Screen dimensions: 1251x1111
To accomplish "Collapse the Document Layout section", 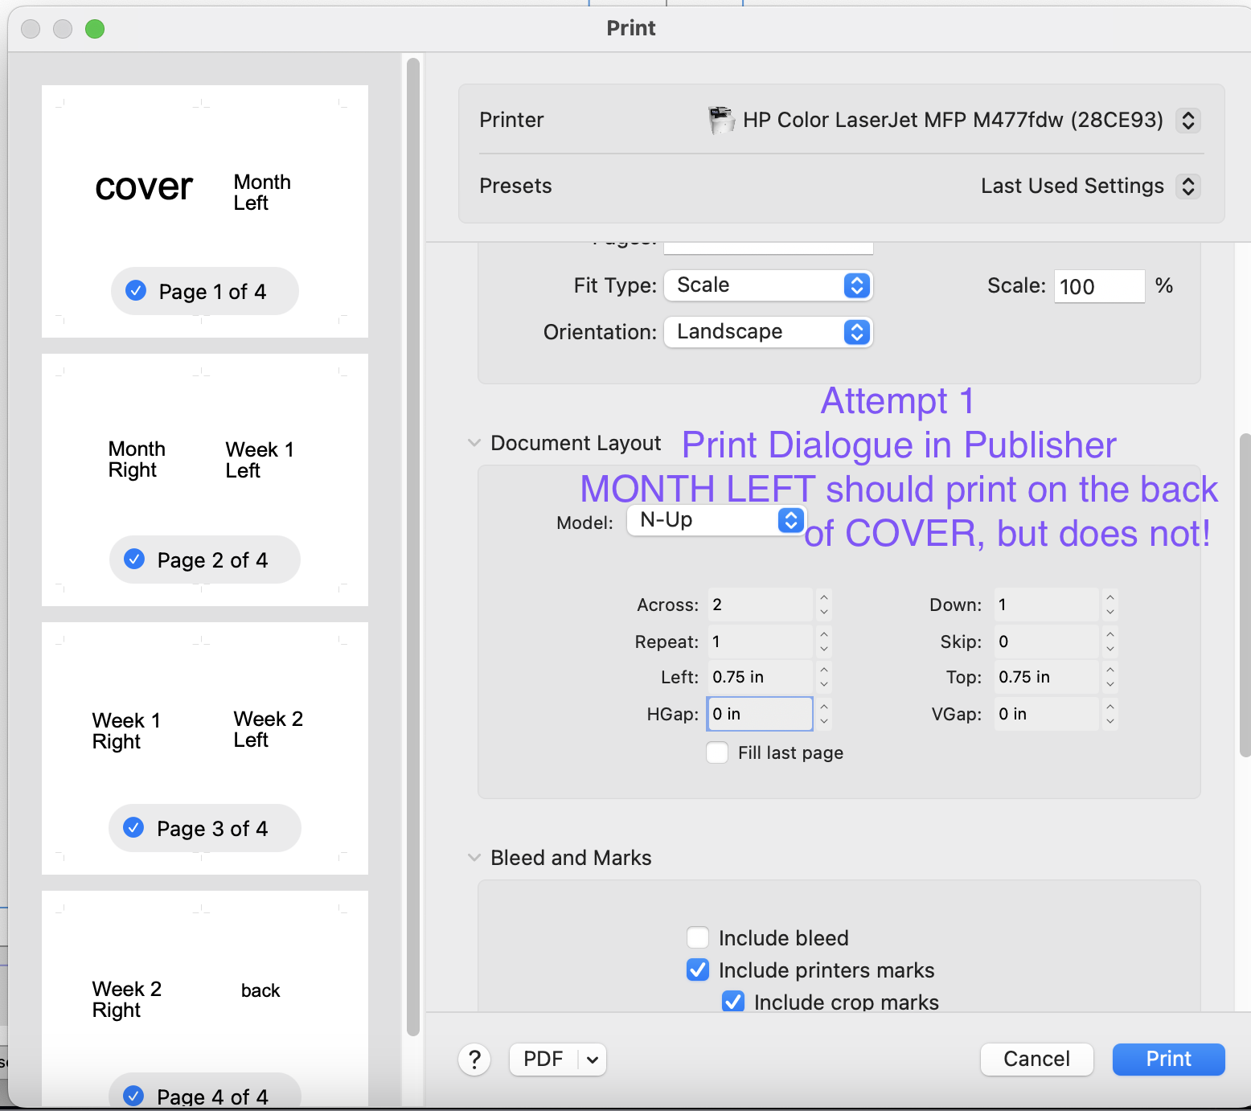I will click(474, 441).
